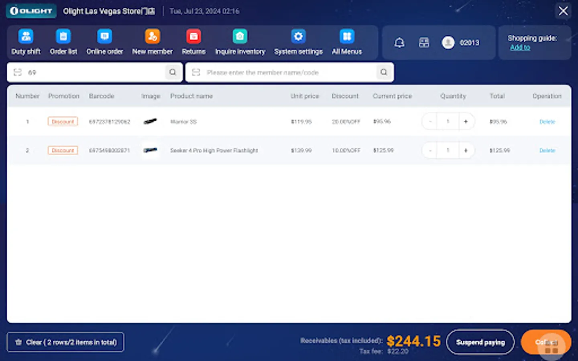Viewport: 578px width, 361px height.
Task: View Online orders
Action: [104, 42]
